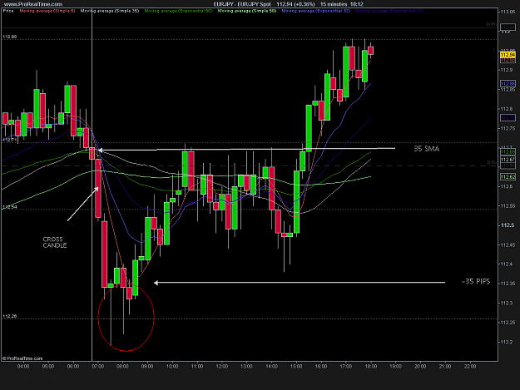The height and width of the screenshot is (390, 520).
Task: Click the 15:00 time axis label
Action: (x=296, y=366)
